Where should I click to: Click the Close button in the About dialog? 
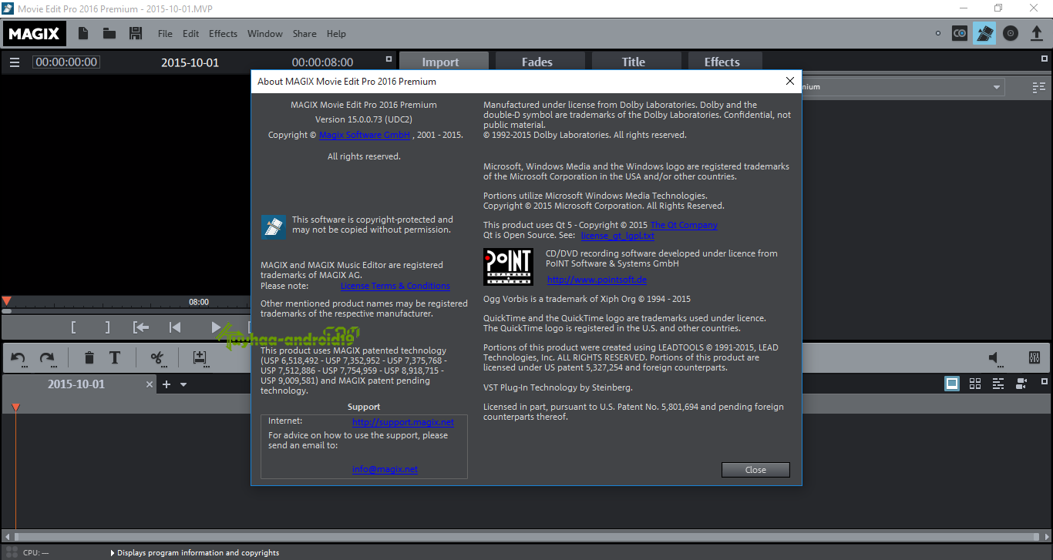[x=755, y=470]
